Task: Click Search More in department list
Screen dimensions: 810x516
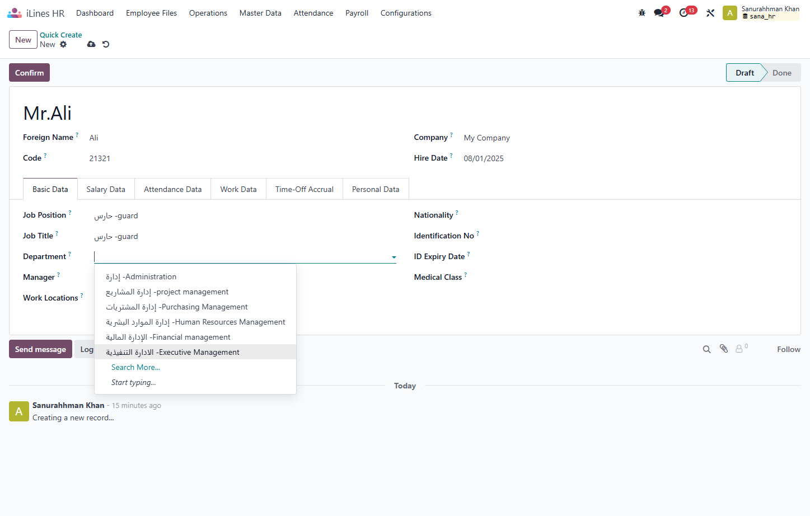Action: pyautogui.click(x=135, y=367)
